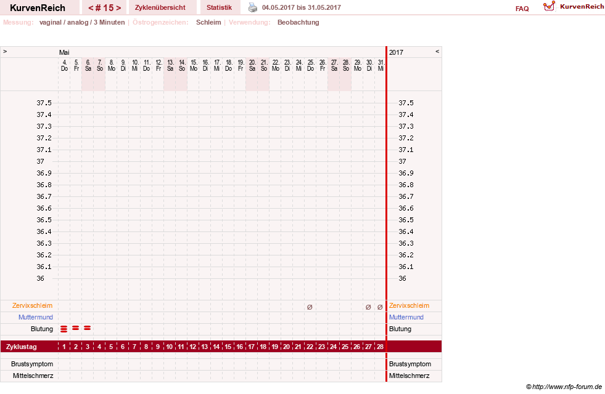Click the cycle number # 15
The image size is (605, 394).
tap(105, 8)
